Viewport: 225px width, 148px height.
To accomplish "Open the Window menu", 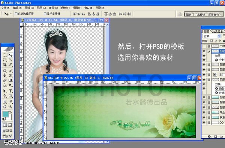I will point(88,8).
